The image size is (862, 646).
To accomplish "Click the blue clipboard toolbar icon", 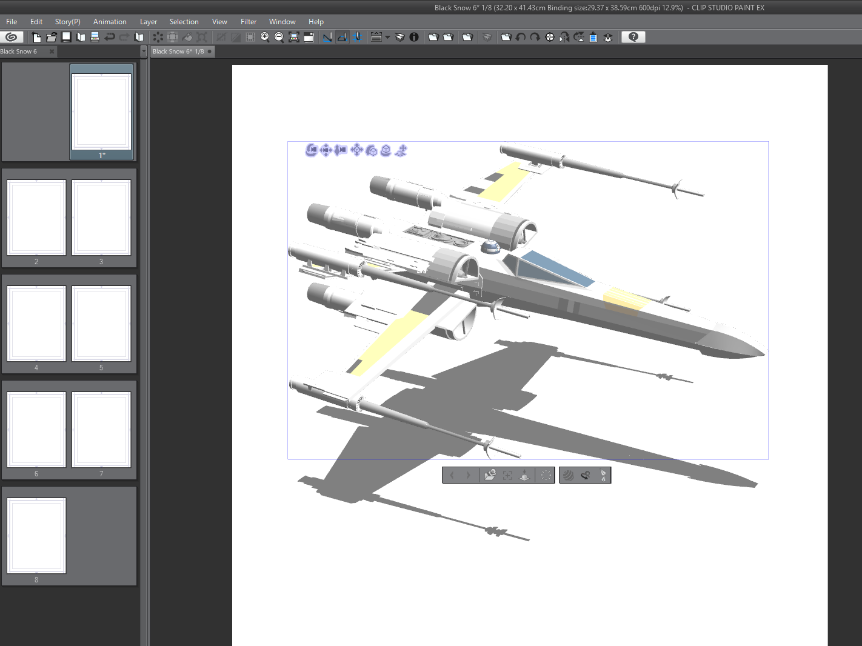I will 593,37.
